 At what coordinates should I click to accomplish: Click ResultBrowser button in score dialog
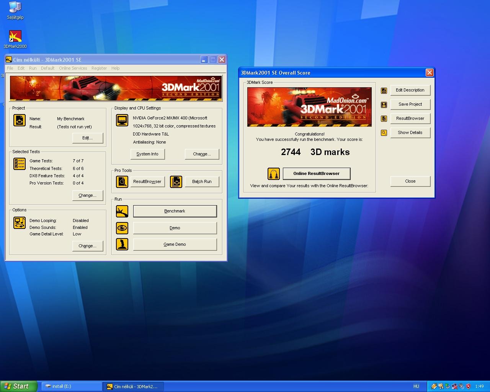click(x=410, y=118)
